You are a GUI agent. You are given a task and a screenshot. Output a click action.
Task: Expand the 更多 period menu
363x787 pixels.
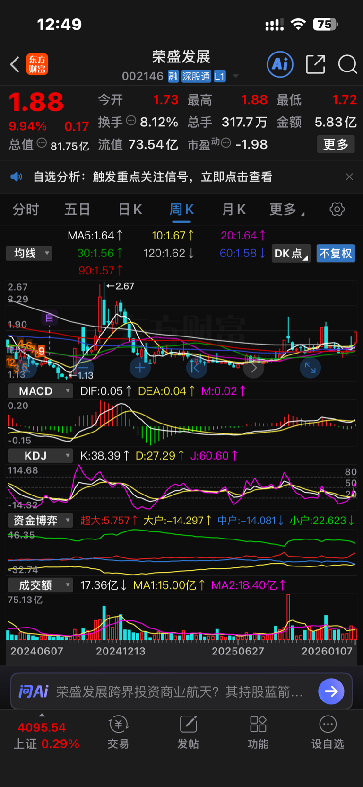pyautogui.click(x=286, y=210)
